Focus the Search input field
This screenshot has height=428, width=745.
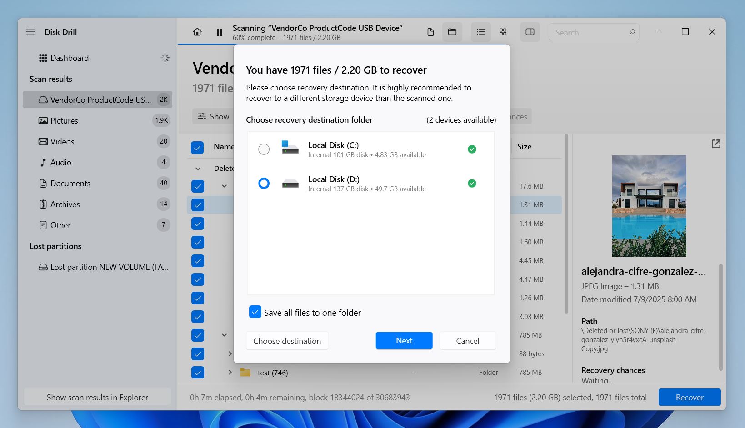pos(594,32)
